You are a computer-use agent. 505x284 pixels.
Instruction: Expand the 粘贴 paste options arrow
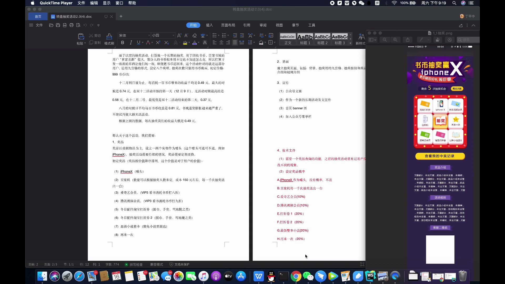[x=85, y=43]
